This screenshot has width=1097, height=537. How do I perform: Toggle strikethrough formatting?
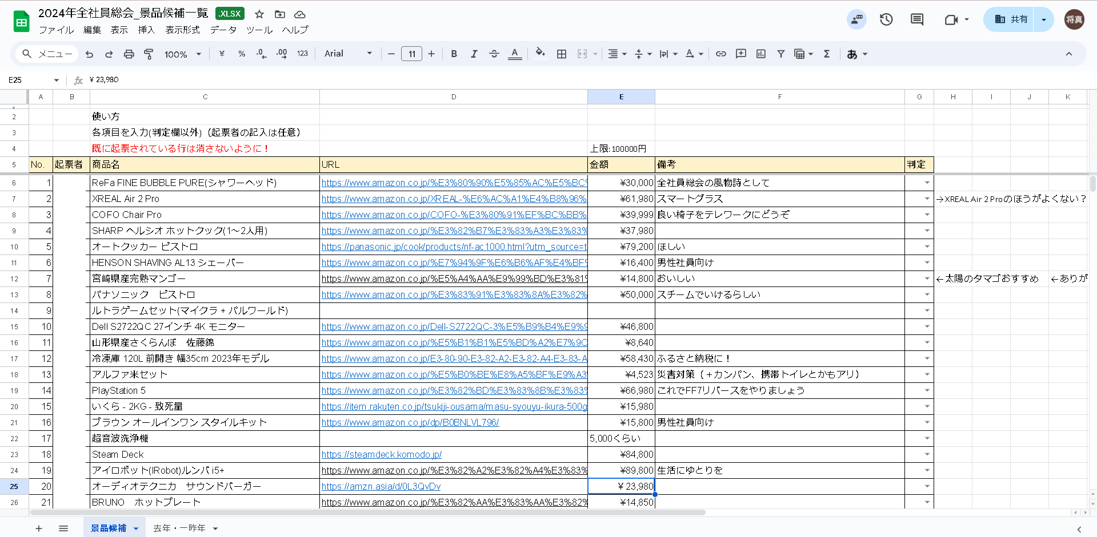tap(494, 54)
